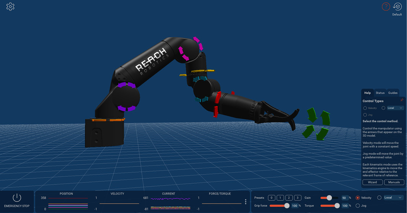
Task: Open the three-dot graph options menu
Action: [x=246, y=202]
